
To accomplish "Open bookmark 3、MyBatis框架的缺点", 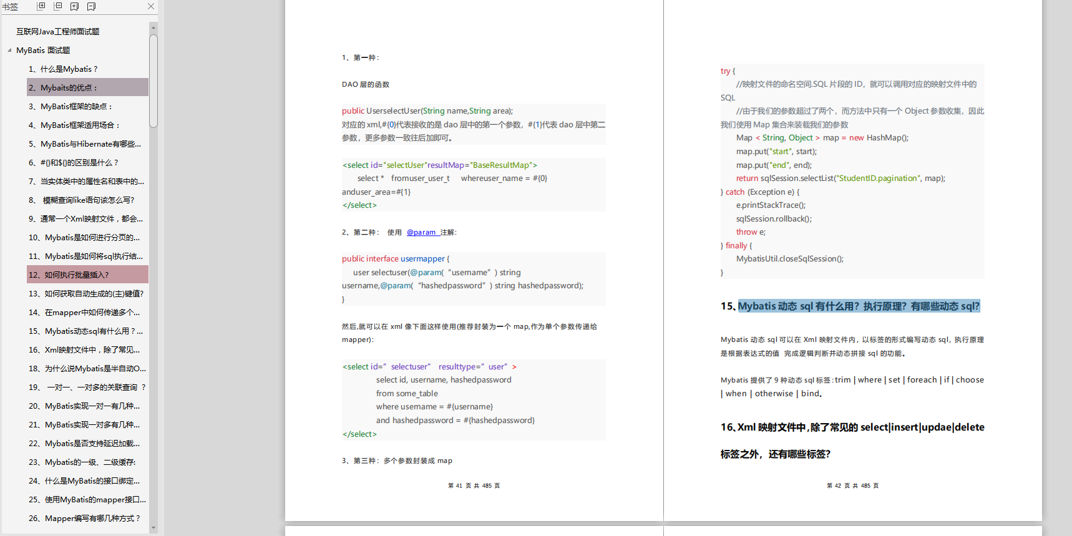I will (71, 106).
